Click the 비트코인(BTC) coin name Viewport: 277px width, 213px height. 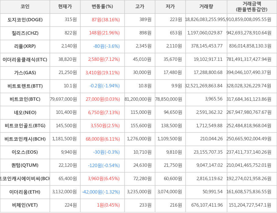coord(25,99)
